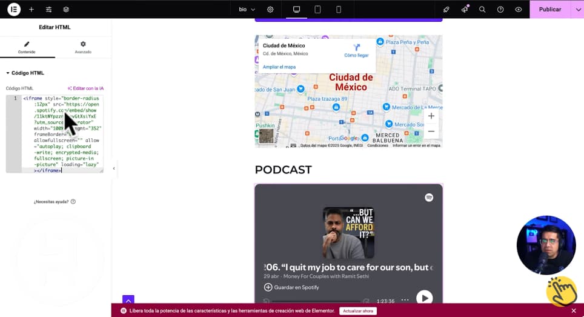This screenshot has width=584, height=317.
Task: Click the Publicar button
Action: 550,9
